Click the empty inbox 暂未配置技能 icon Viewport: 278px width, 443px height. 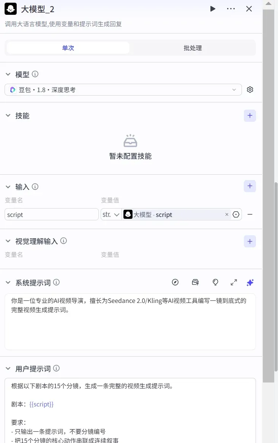click(130, 141)
